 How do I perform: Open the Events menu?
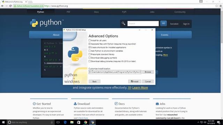164,35
